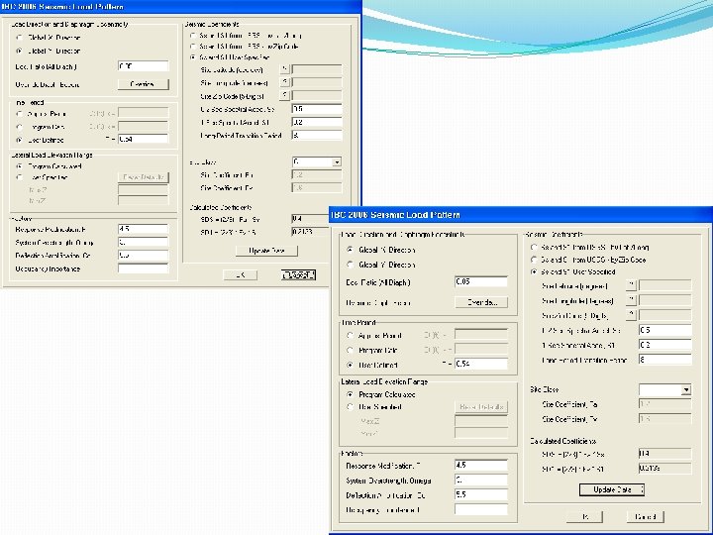
Task: Click OK in the background dialog
Action: (x=241, y=274)
